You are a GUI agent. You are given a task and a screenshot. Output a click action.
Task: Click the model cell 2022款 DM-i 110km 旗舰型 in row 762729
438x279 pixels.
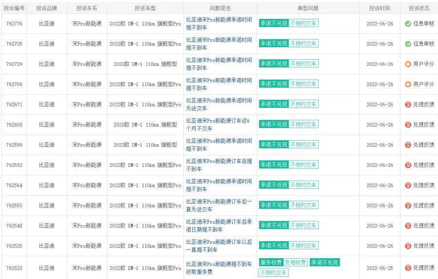(145, 64)
